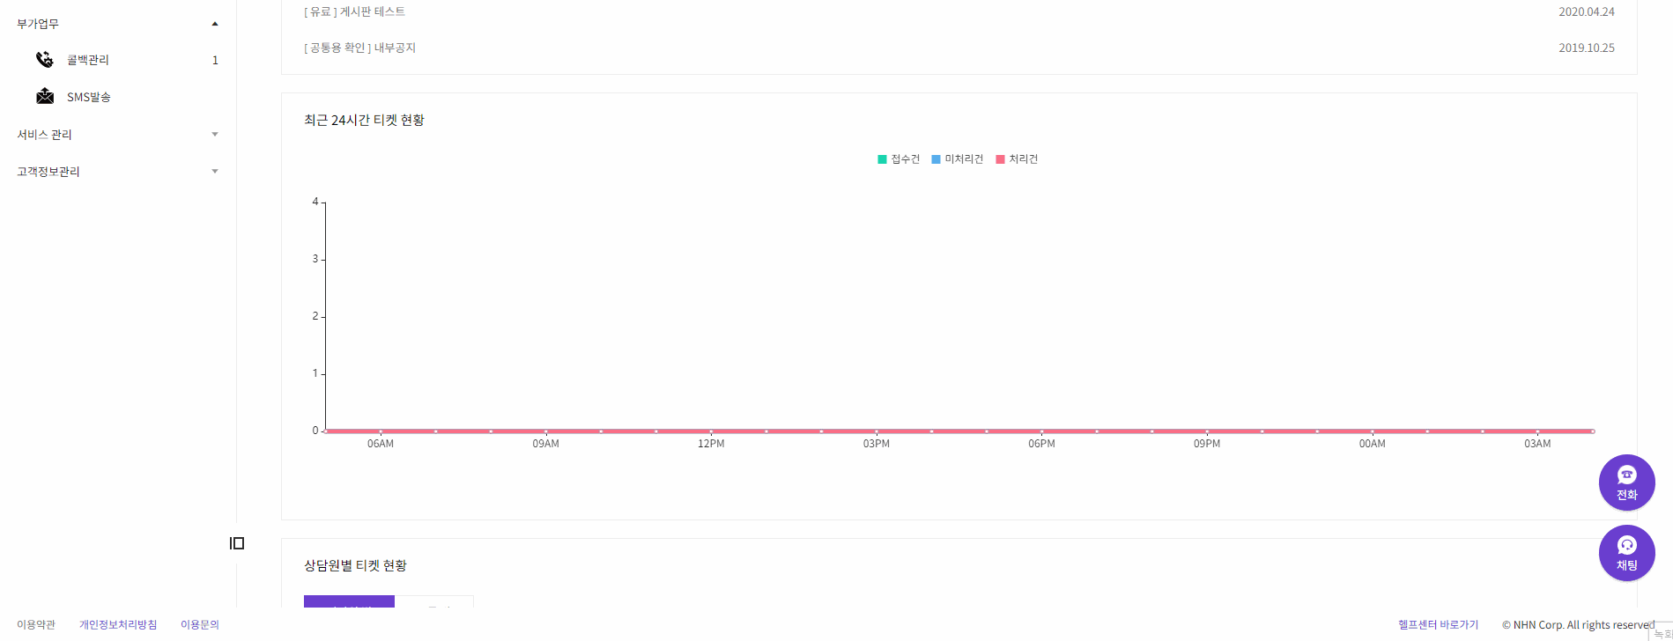Viewport: 1673px width, 641px height.
Task: Open the 채팅 floating chat button
Action: point(1626,553)
